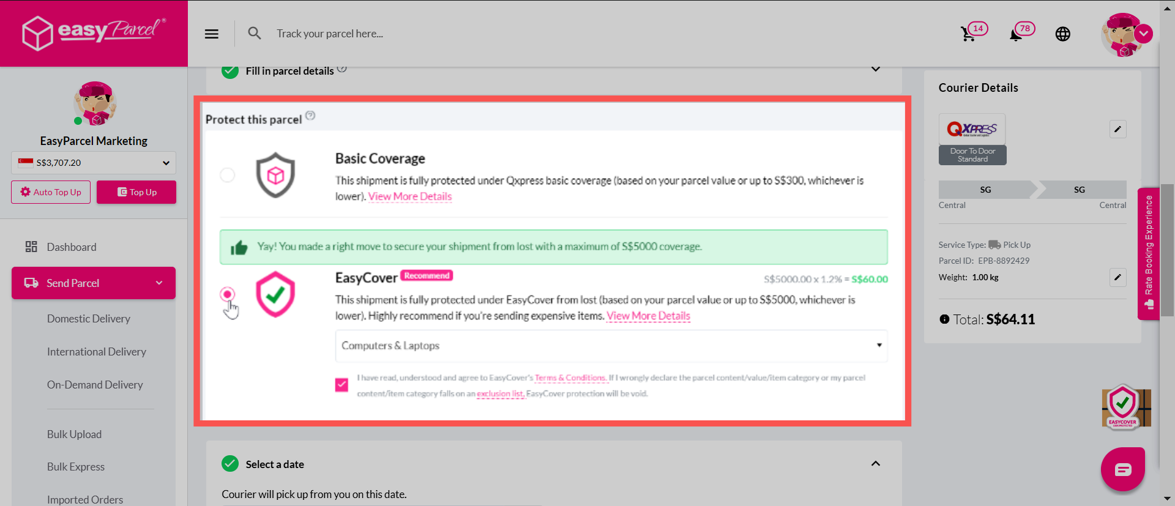This screenshot has width=1175, height=506.
Task: Click the Total S$64.11 amount
Action: (x=1010, y=319)
